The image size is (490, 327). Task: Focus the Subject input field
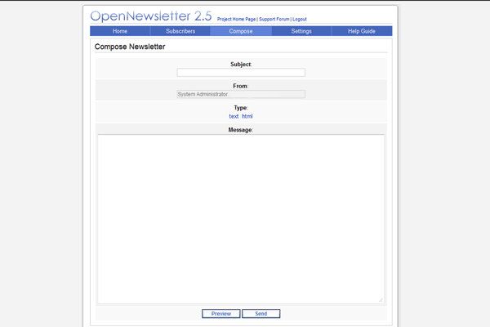[241, 73]
